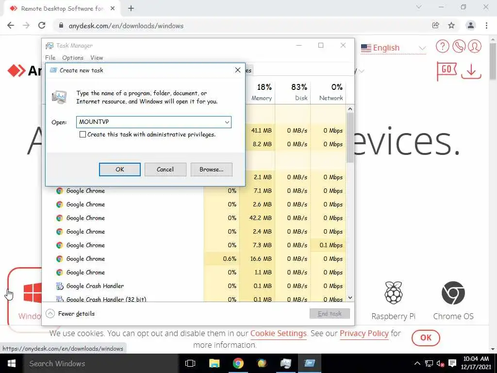Reload the AnyDesk page
This screenshot has height=373, width=497.
pyautogui.click(x=42, y=26)
